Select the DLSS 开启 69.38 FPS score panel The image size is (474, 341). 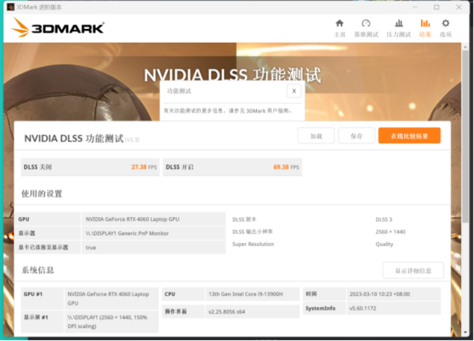point(232,167)
